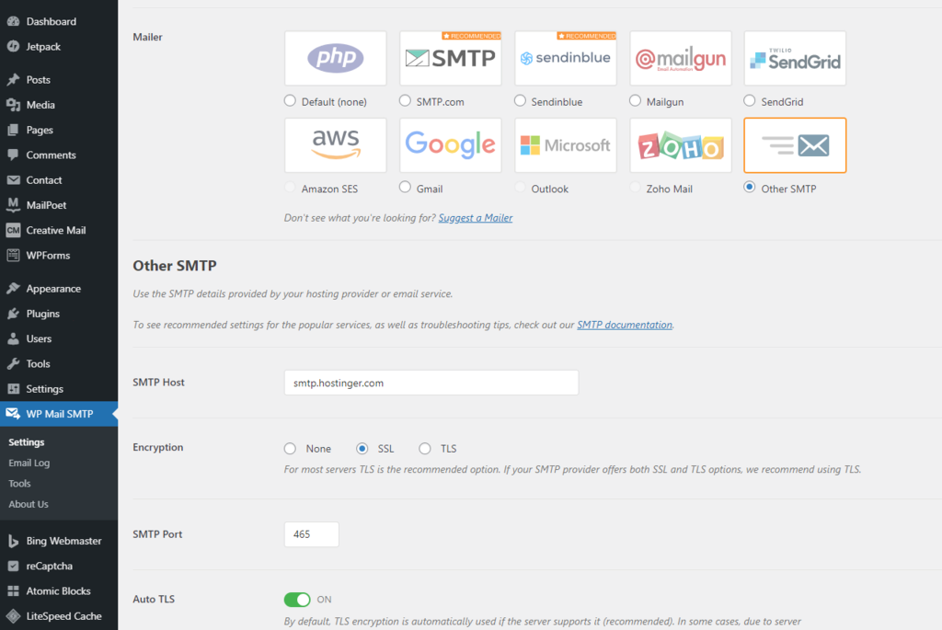
Task: Click into the SMTP Port field
Action: 311,534
